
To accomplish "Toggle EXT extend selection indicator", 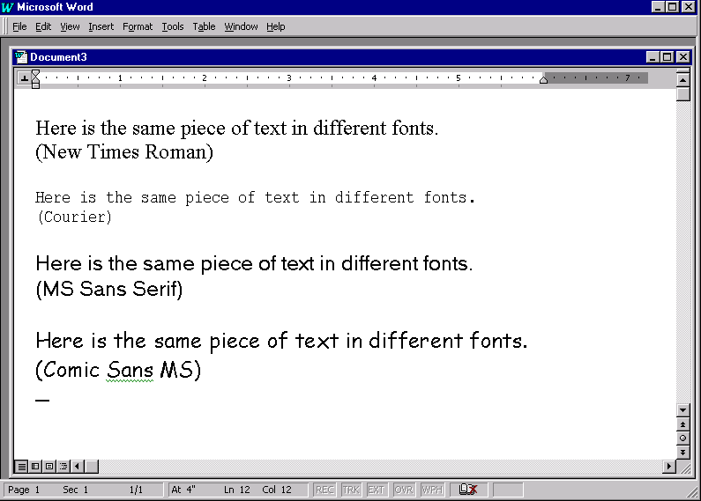I will [x=376, y=490].
